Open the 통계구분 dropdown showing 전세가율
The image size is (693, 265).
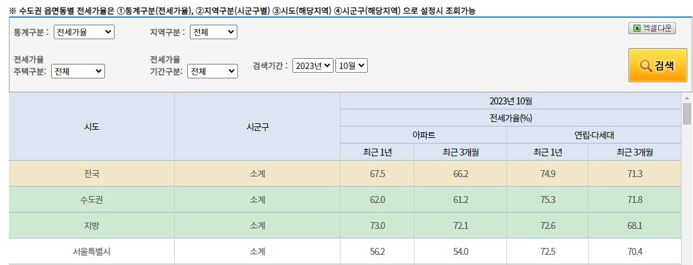pos(84,32)
